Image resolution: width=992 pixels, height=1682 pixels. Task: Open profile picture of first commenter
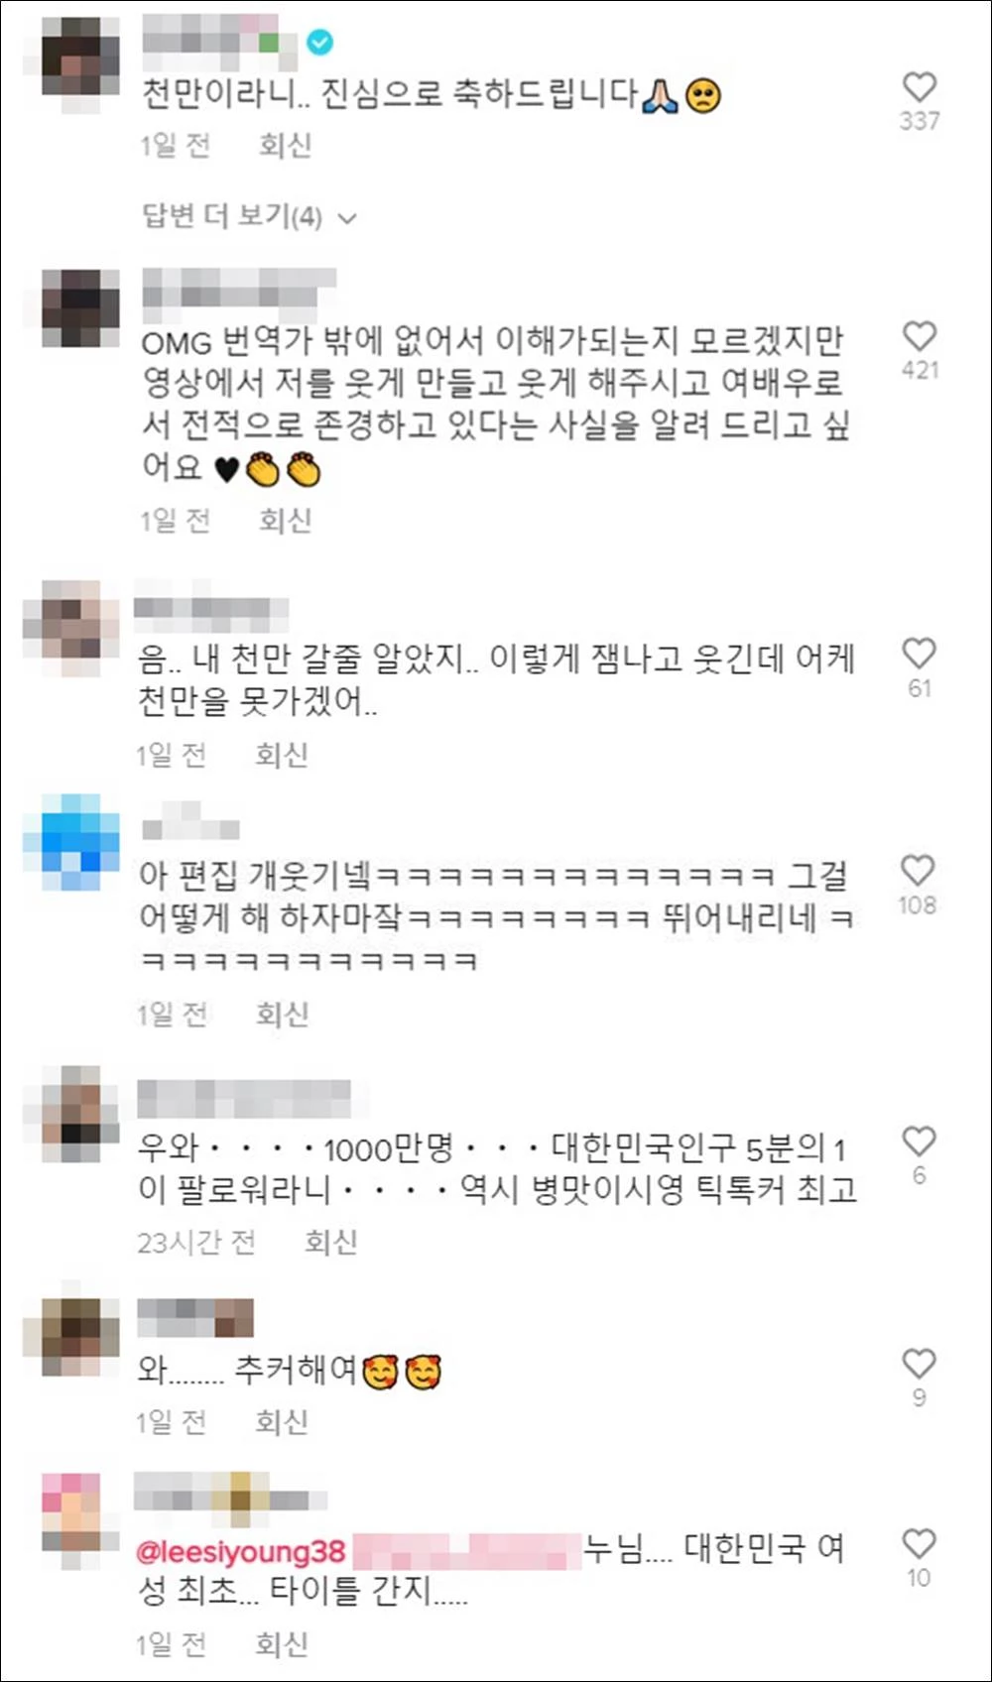tap(81, 62)
